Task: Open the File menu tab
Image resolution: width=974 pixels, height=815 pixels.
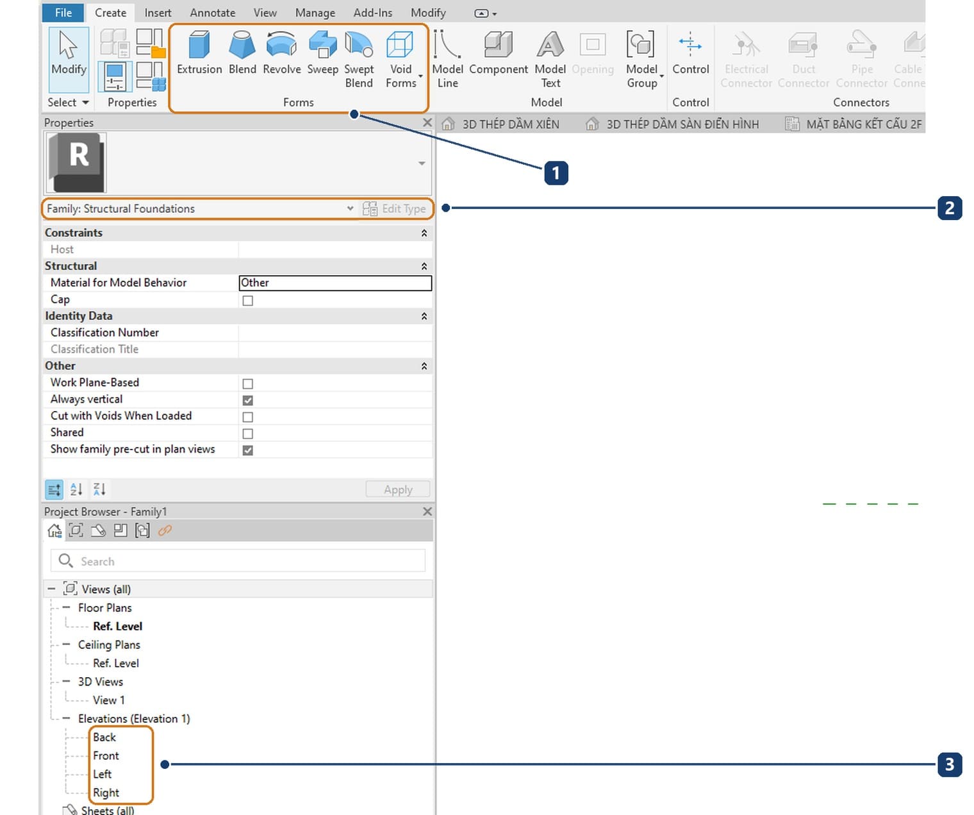Action: [63, 12]
